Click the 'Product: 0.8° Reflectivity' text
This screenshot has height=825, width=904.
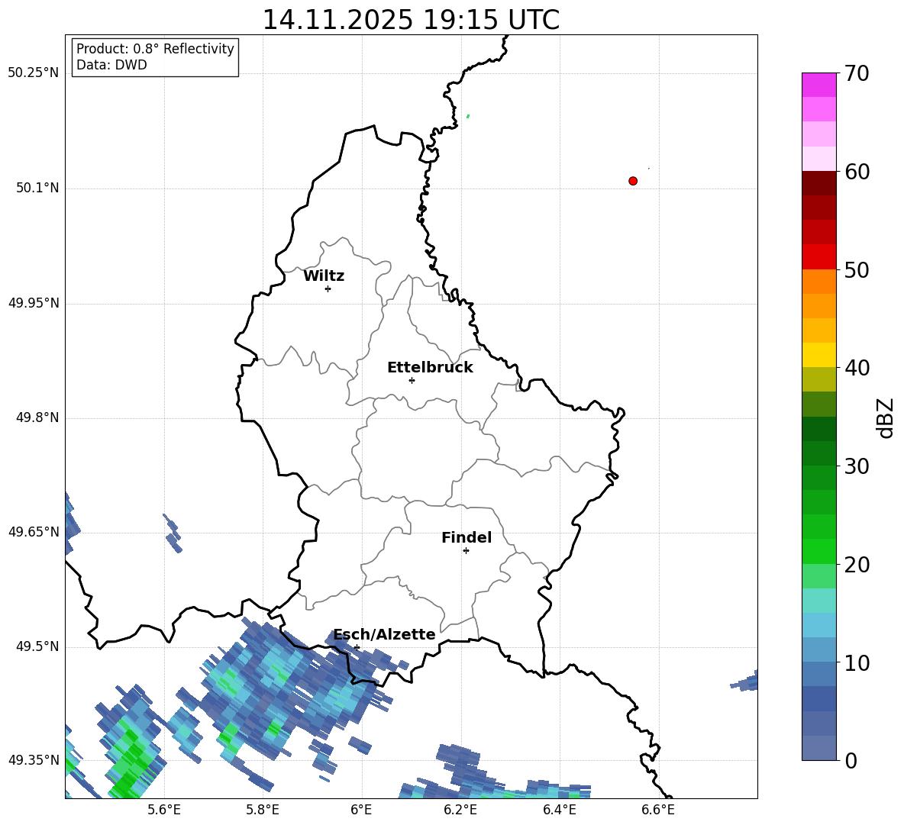click(x=155, y=49)
